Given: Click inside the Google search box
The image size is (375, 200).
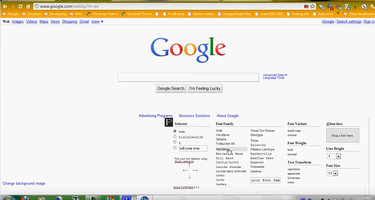Looking at the screenshot, I should pos(188,77).
